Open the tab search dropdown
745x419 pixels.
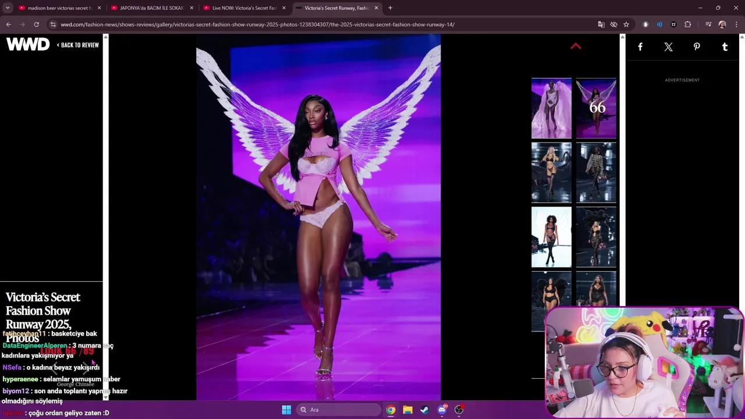click(x=8, y=8)
